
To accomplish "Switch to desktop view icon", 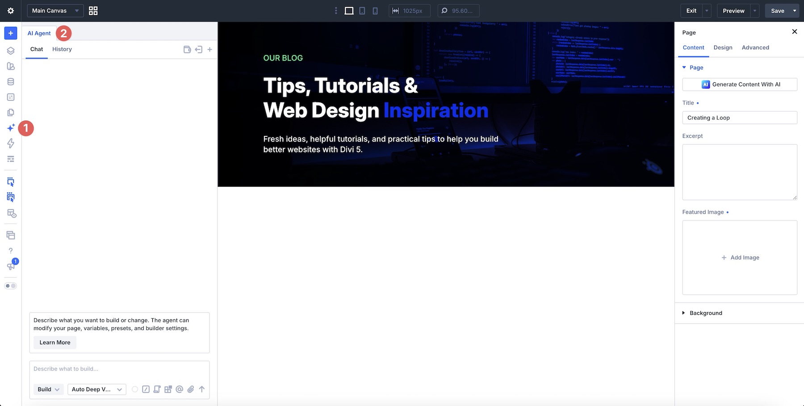I will [x=349, y=11].
